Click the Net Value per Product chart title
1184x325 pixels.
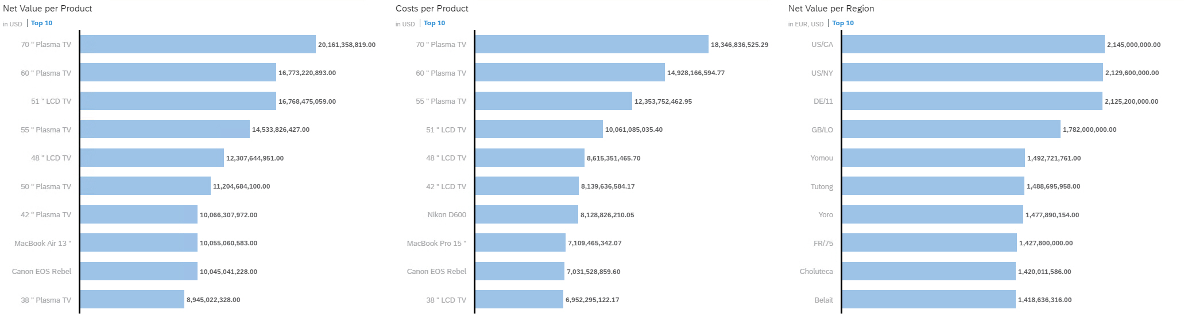pos(48,9)
